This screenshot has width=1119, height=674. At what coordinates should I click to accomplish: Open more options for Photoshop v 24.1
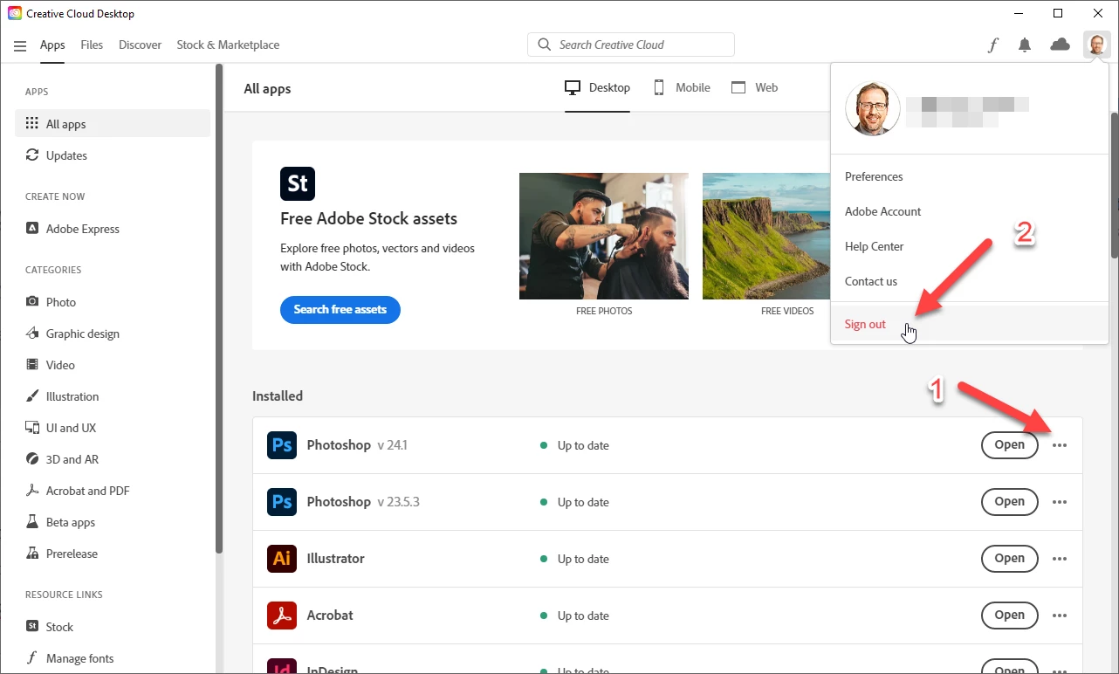[1060, 445]
